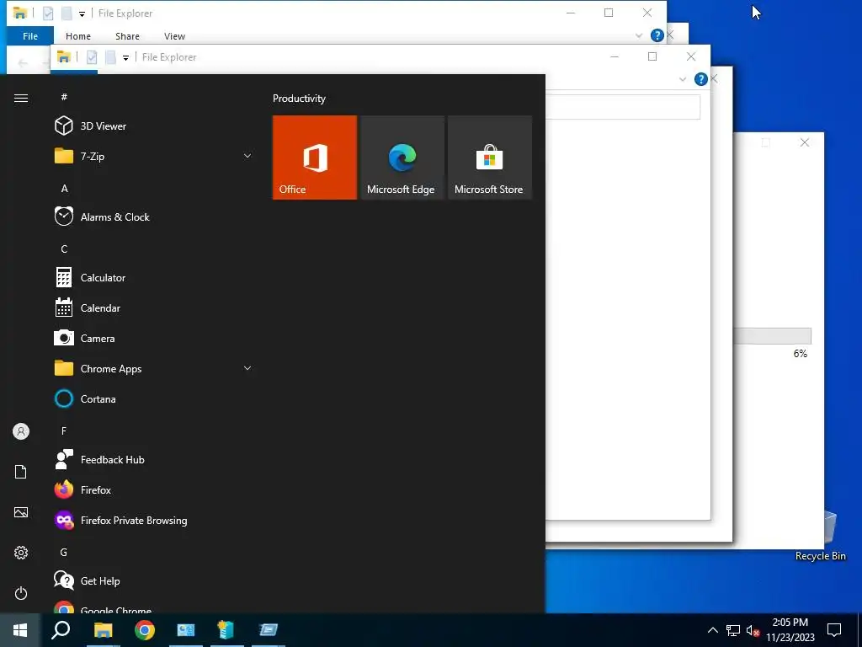Click the G section letter header
Image resolution: width=862 pixels, height=647 pixels.
(x=64, y=553)
